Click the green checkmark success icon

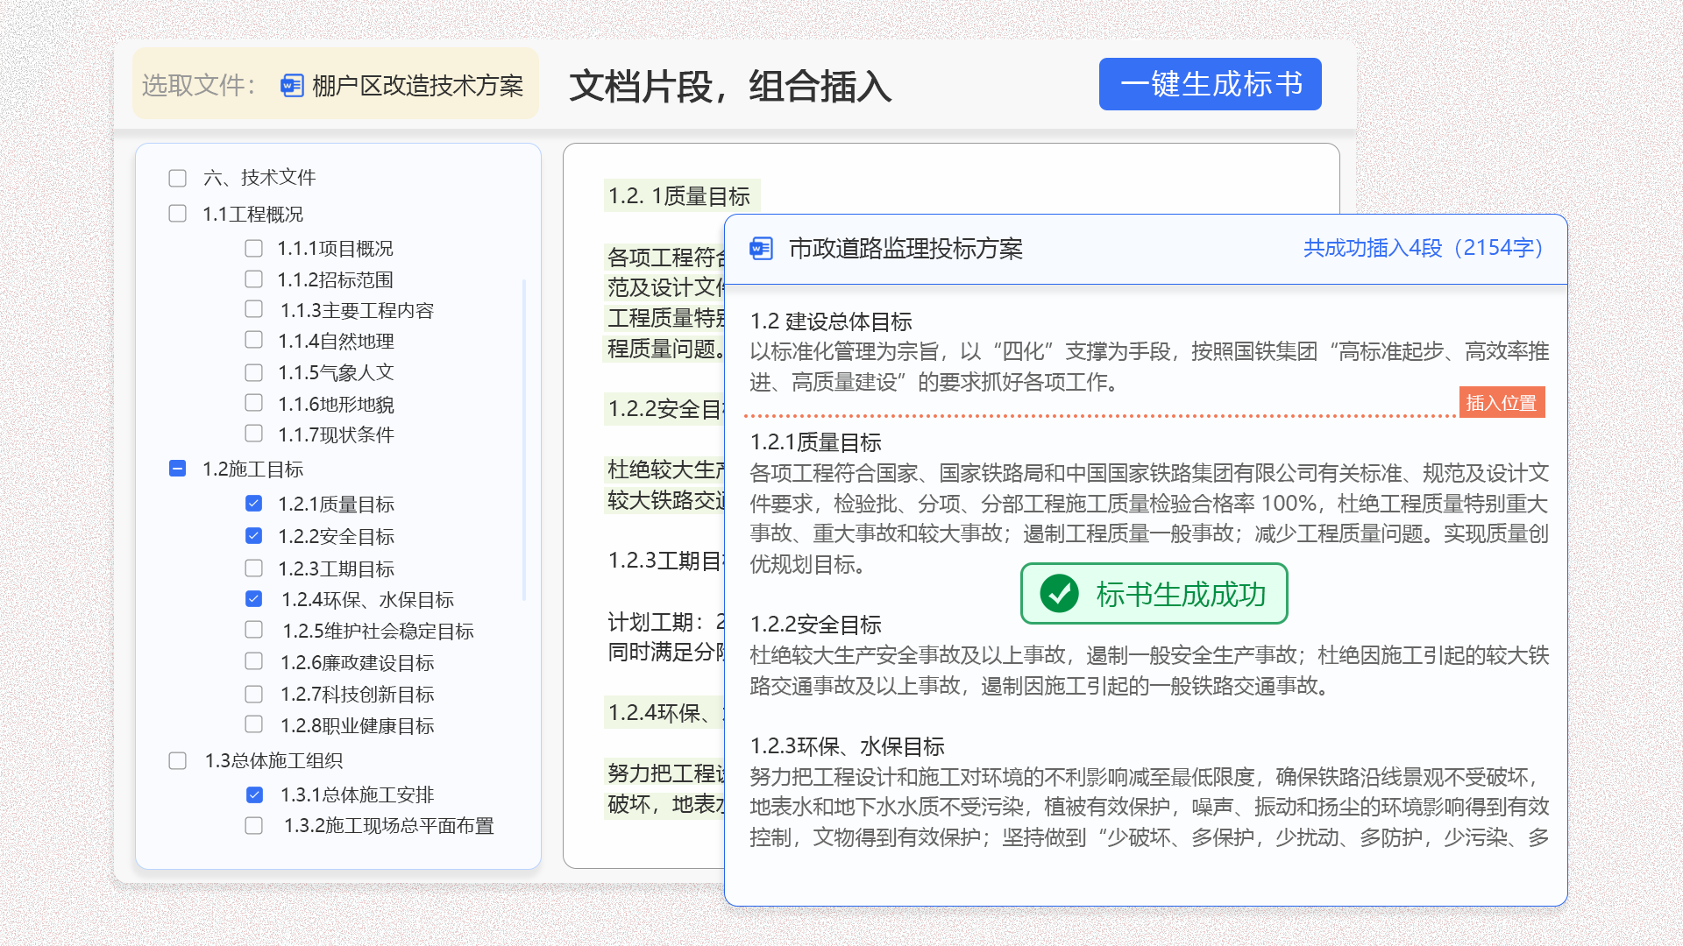1059,594
